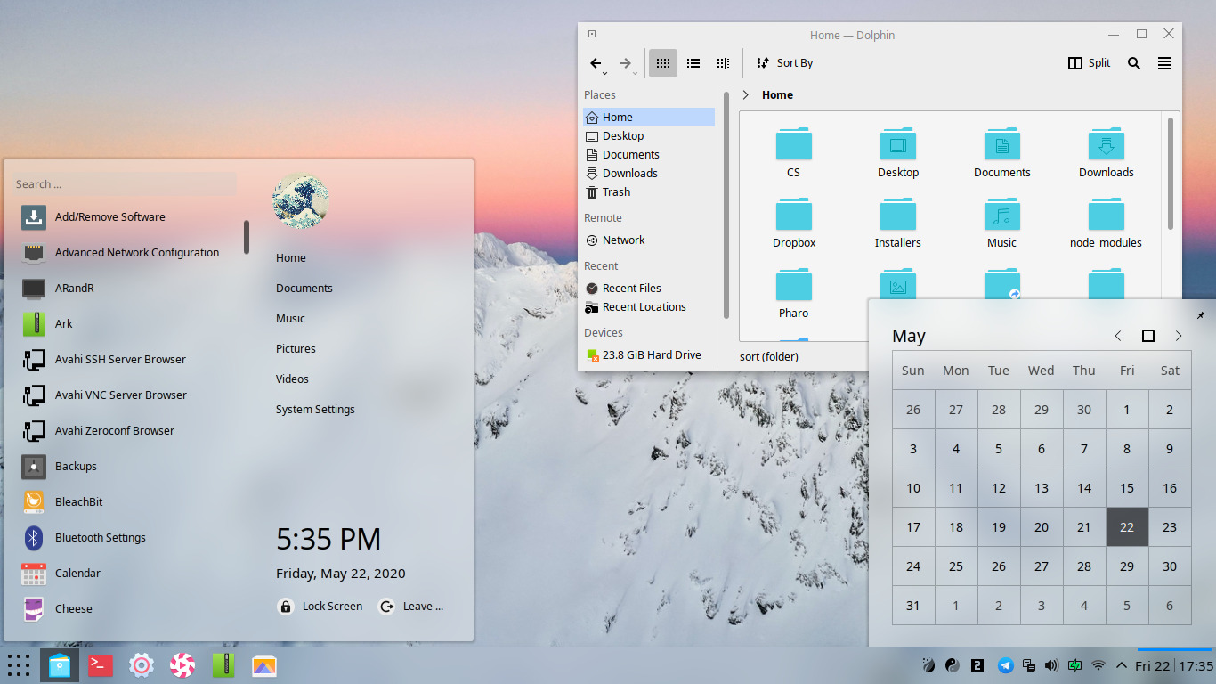Select the Pharo folder
The image size is (1216, 684).
pos(793,293)
